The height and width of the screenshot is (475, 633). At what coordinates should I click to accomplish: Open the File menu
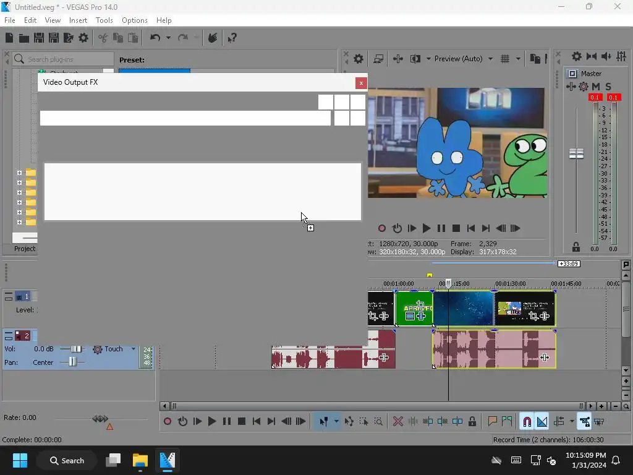10,20
